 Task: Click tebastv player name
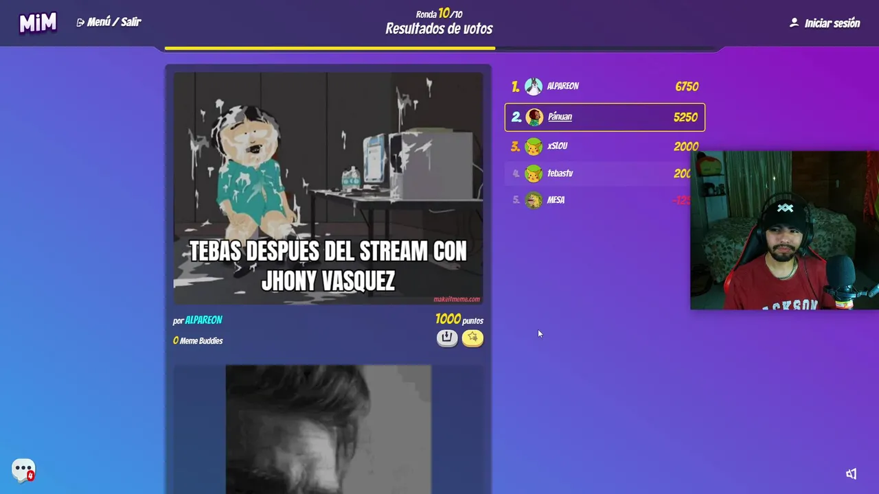click(x=560, y=174)
